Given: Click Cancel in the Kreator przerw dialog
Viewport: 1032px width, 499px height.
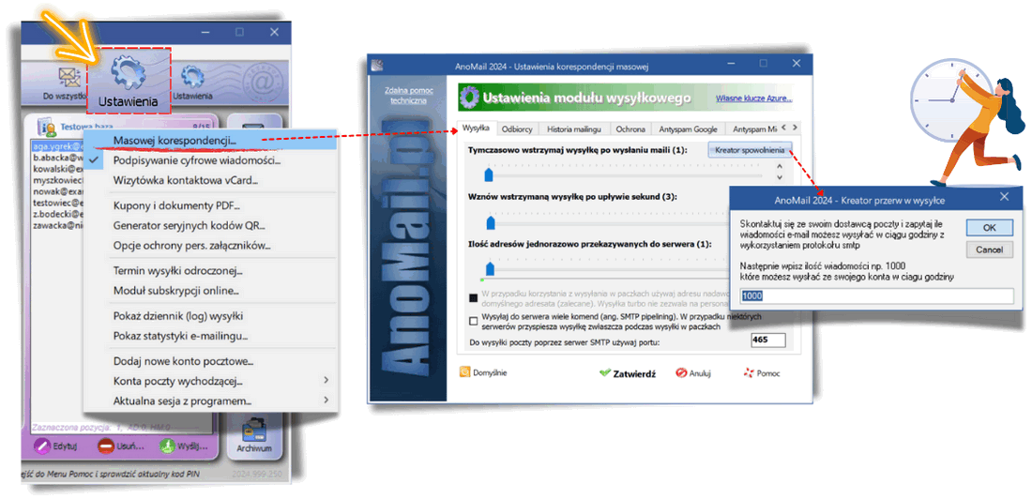Looking at the screenshot, I should (989, 249).
